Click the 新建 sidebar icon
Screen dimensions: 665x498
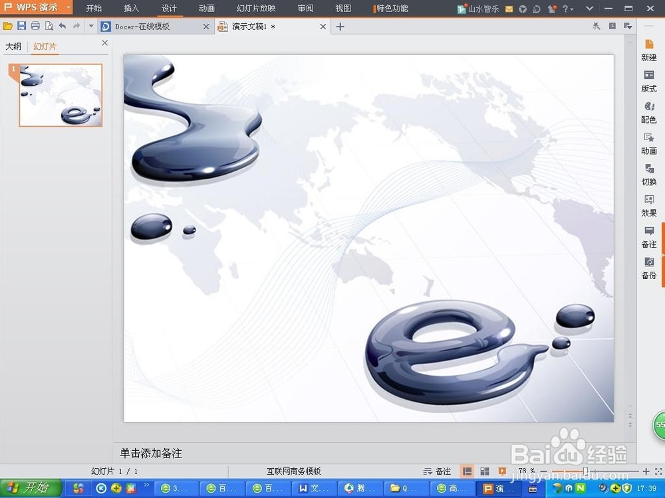pyautogui.click(x=649, y=50)
